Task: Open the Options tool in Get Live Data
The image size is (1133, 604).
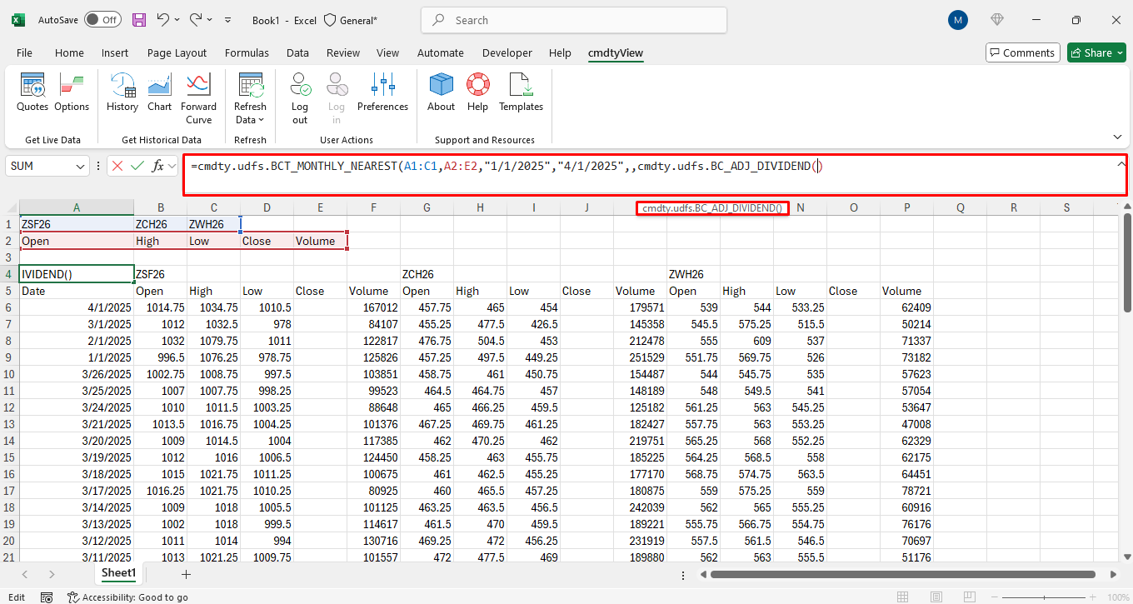Action: pyautogui.click(x=72, y=92)
